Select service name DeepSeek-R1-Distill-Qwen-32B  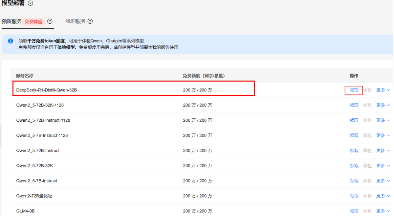pos(47,90)
